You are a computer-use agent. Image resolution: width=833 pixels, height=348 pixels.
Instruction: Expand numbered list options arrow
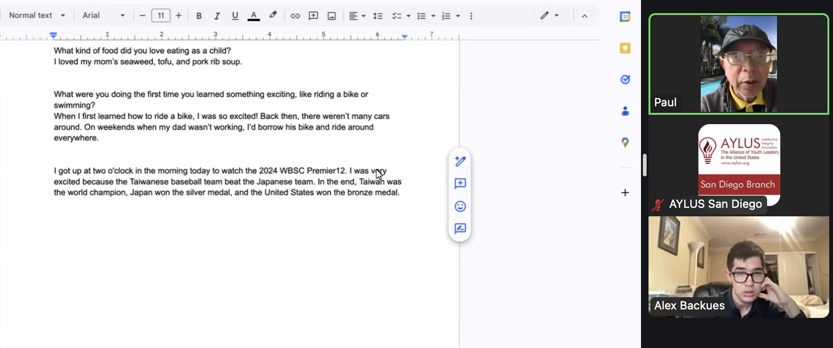point(458,16)
